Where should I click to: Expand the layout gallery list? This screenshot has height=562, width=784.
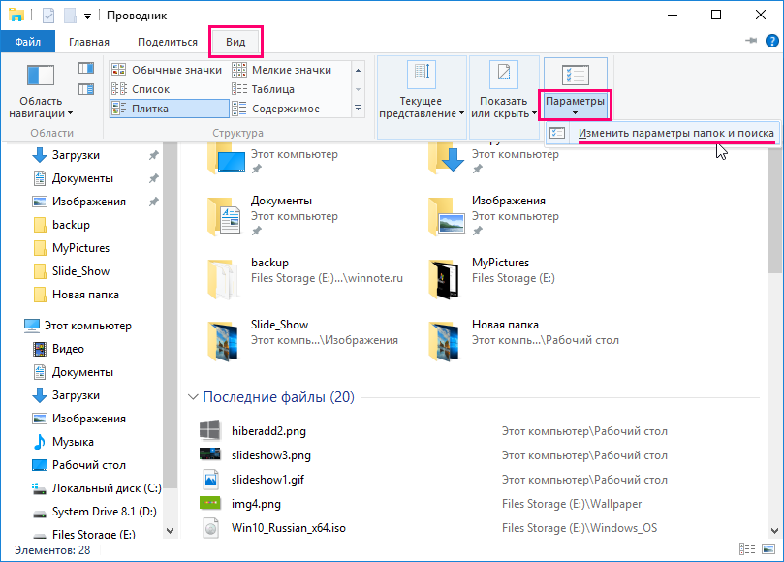point(358,108)
